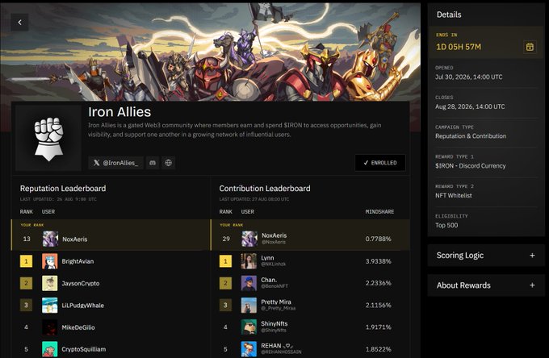The width and height of the screenshot is (549, 358).
Task: Select the JaysonCrypto username
Action: coord(81,283)
